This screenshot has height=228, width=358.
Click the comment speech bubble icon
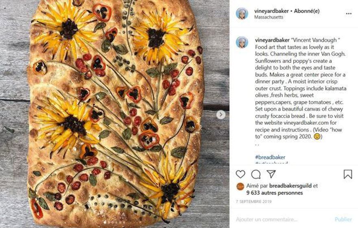[x=256, y=174]
